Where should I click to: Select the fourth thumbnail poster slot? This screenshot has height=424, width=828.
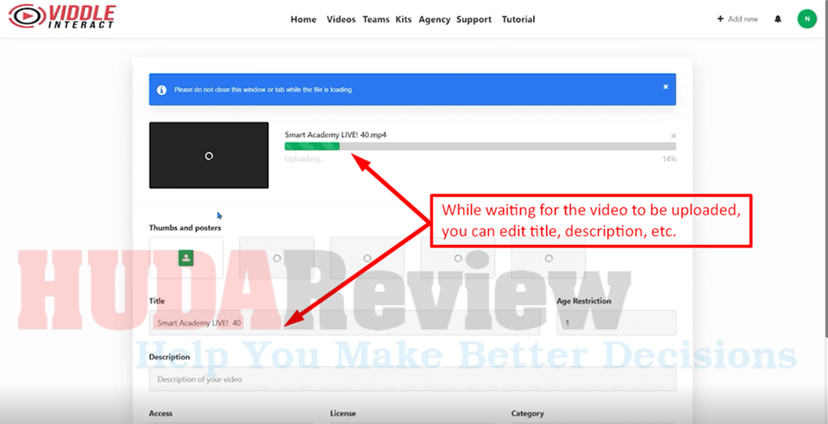(458, 258)
